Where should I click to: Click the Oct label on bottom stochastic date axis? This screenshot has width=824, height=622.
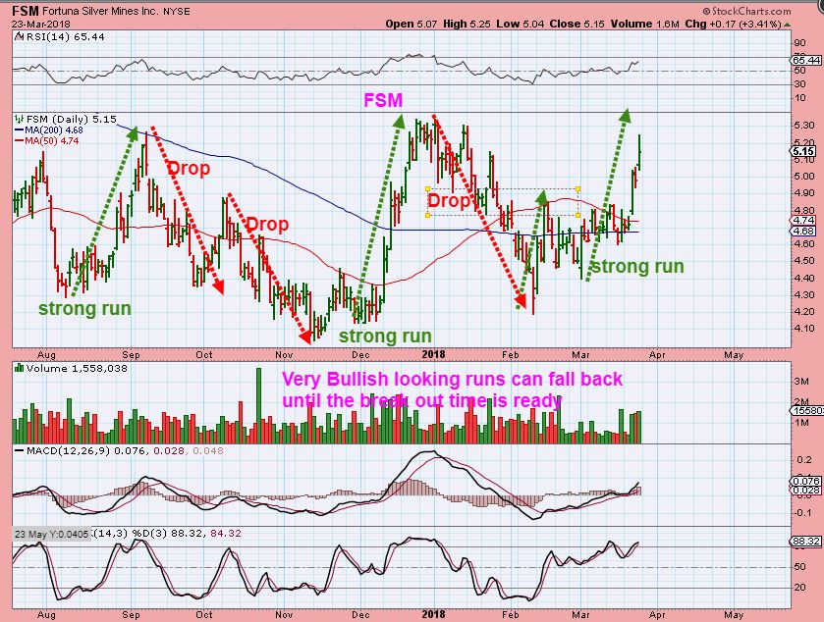[x=204, y=615]
